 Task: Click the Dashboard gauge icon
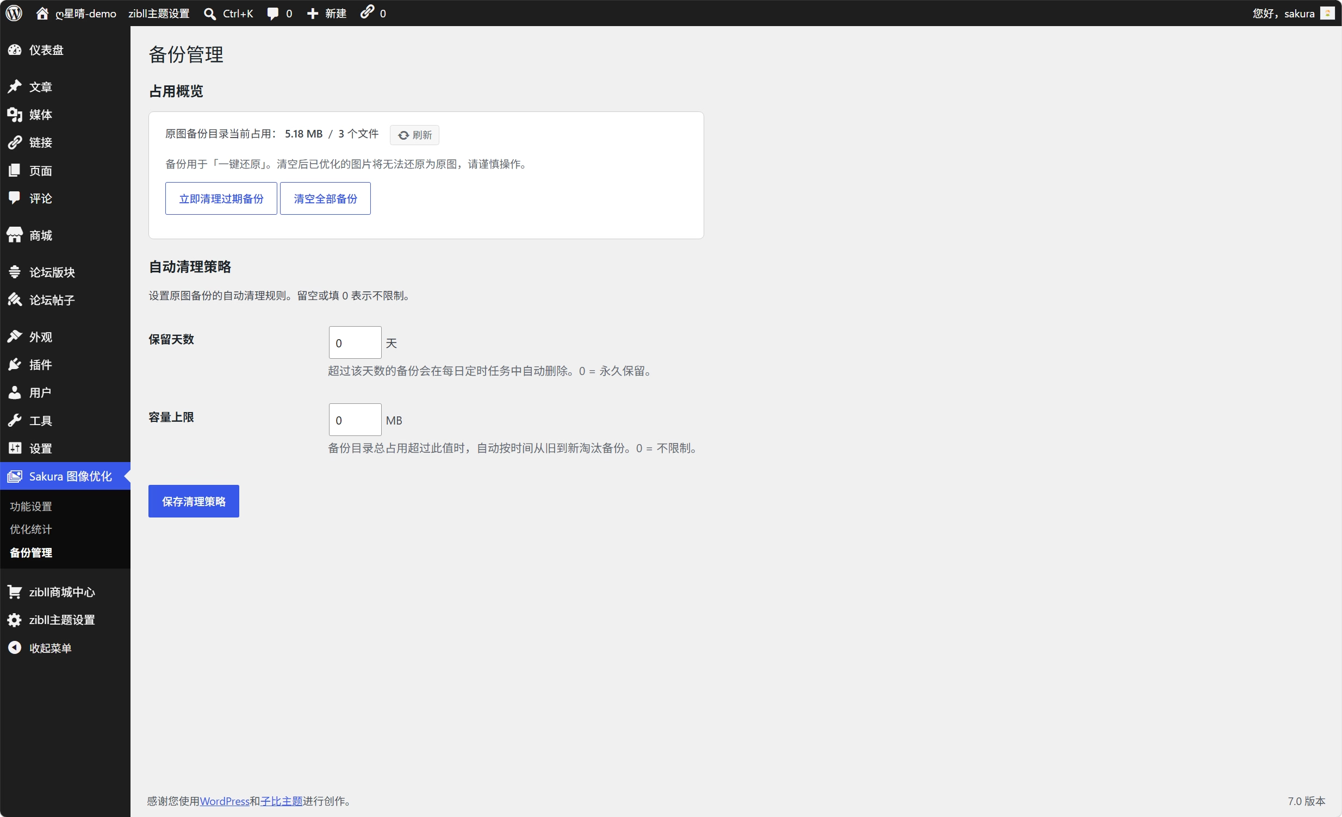coord(15,50)
